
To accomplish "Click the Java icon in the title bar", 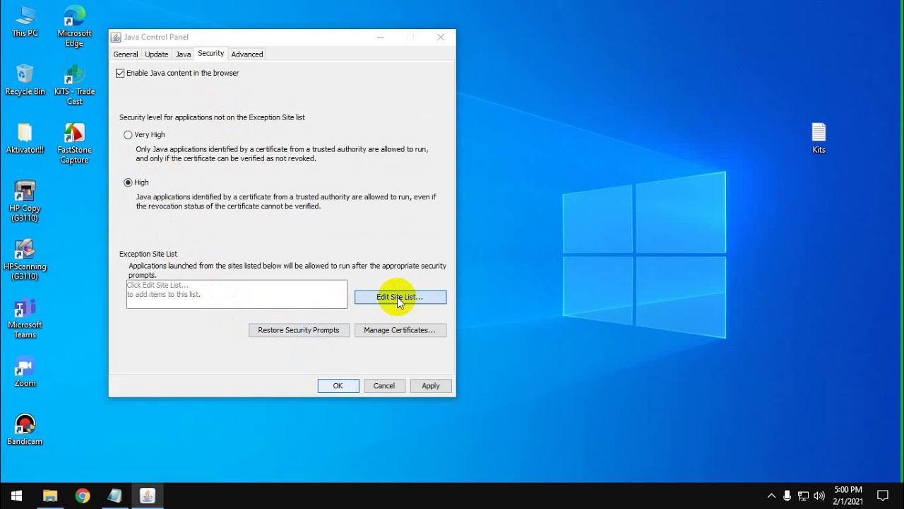I will 117,37.
